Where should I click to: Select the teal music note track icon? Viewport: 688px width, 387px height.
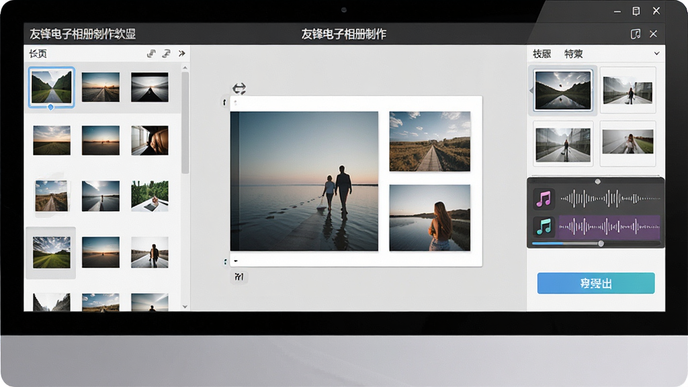click(x=544, y=227)
